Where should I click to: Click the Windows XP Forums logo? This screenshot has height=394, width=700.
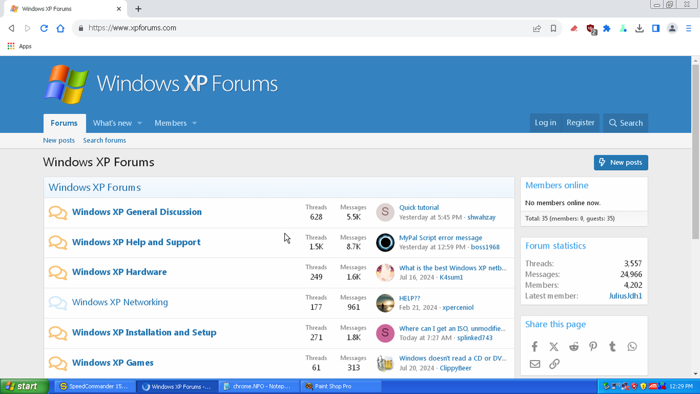pyautogui.click(x=161, y=84)
